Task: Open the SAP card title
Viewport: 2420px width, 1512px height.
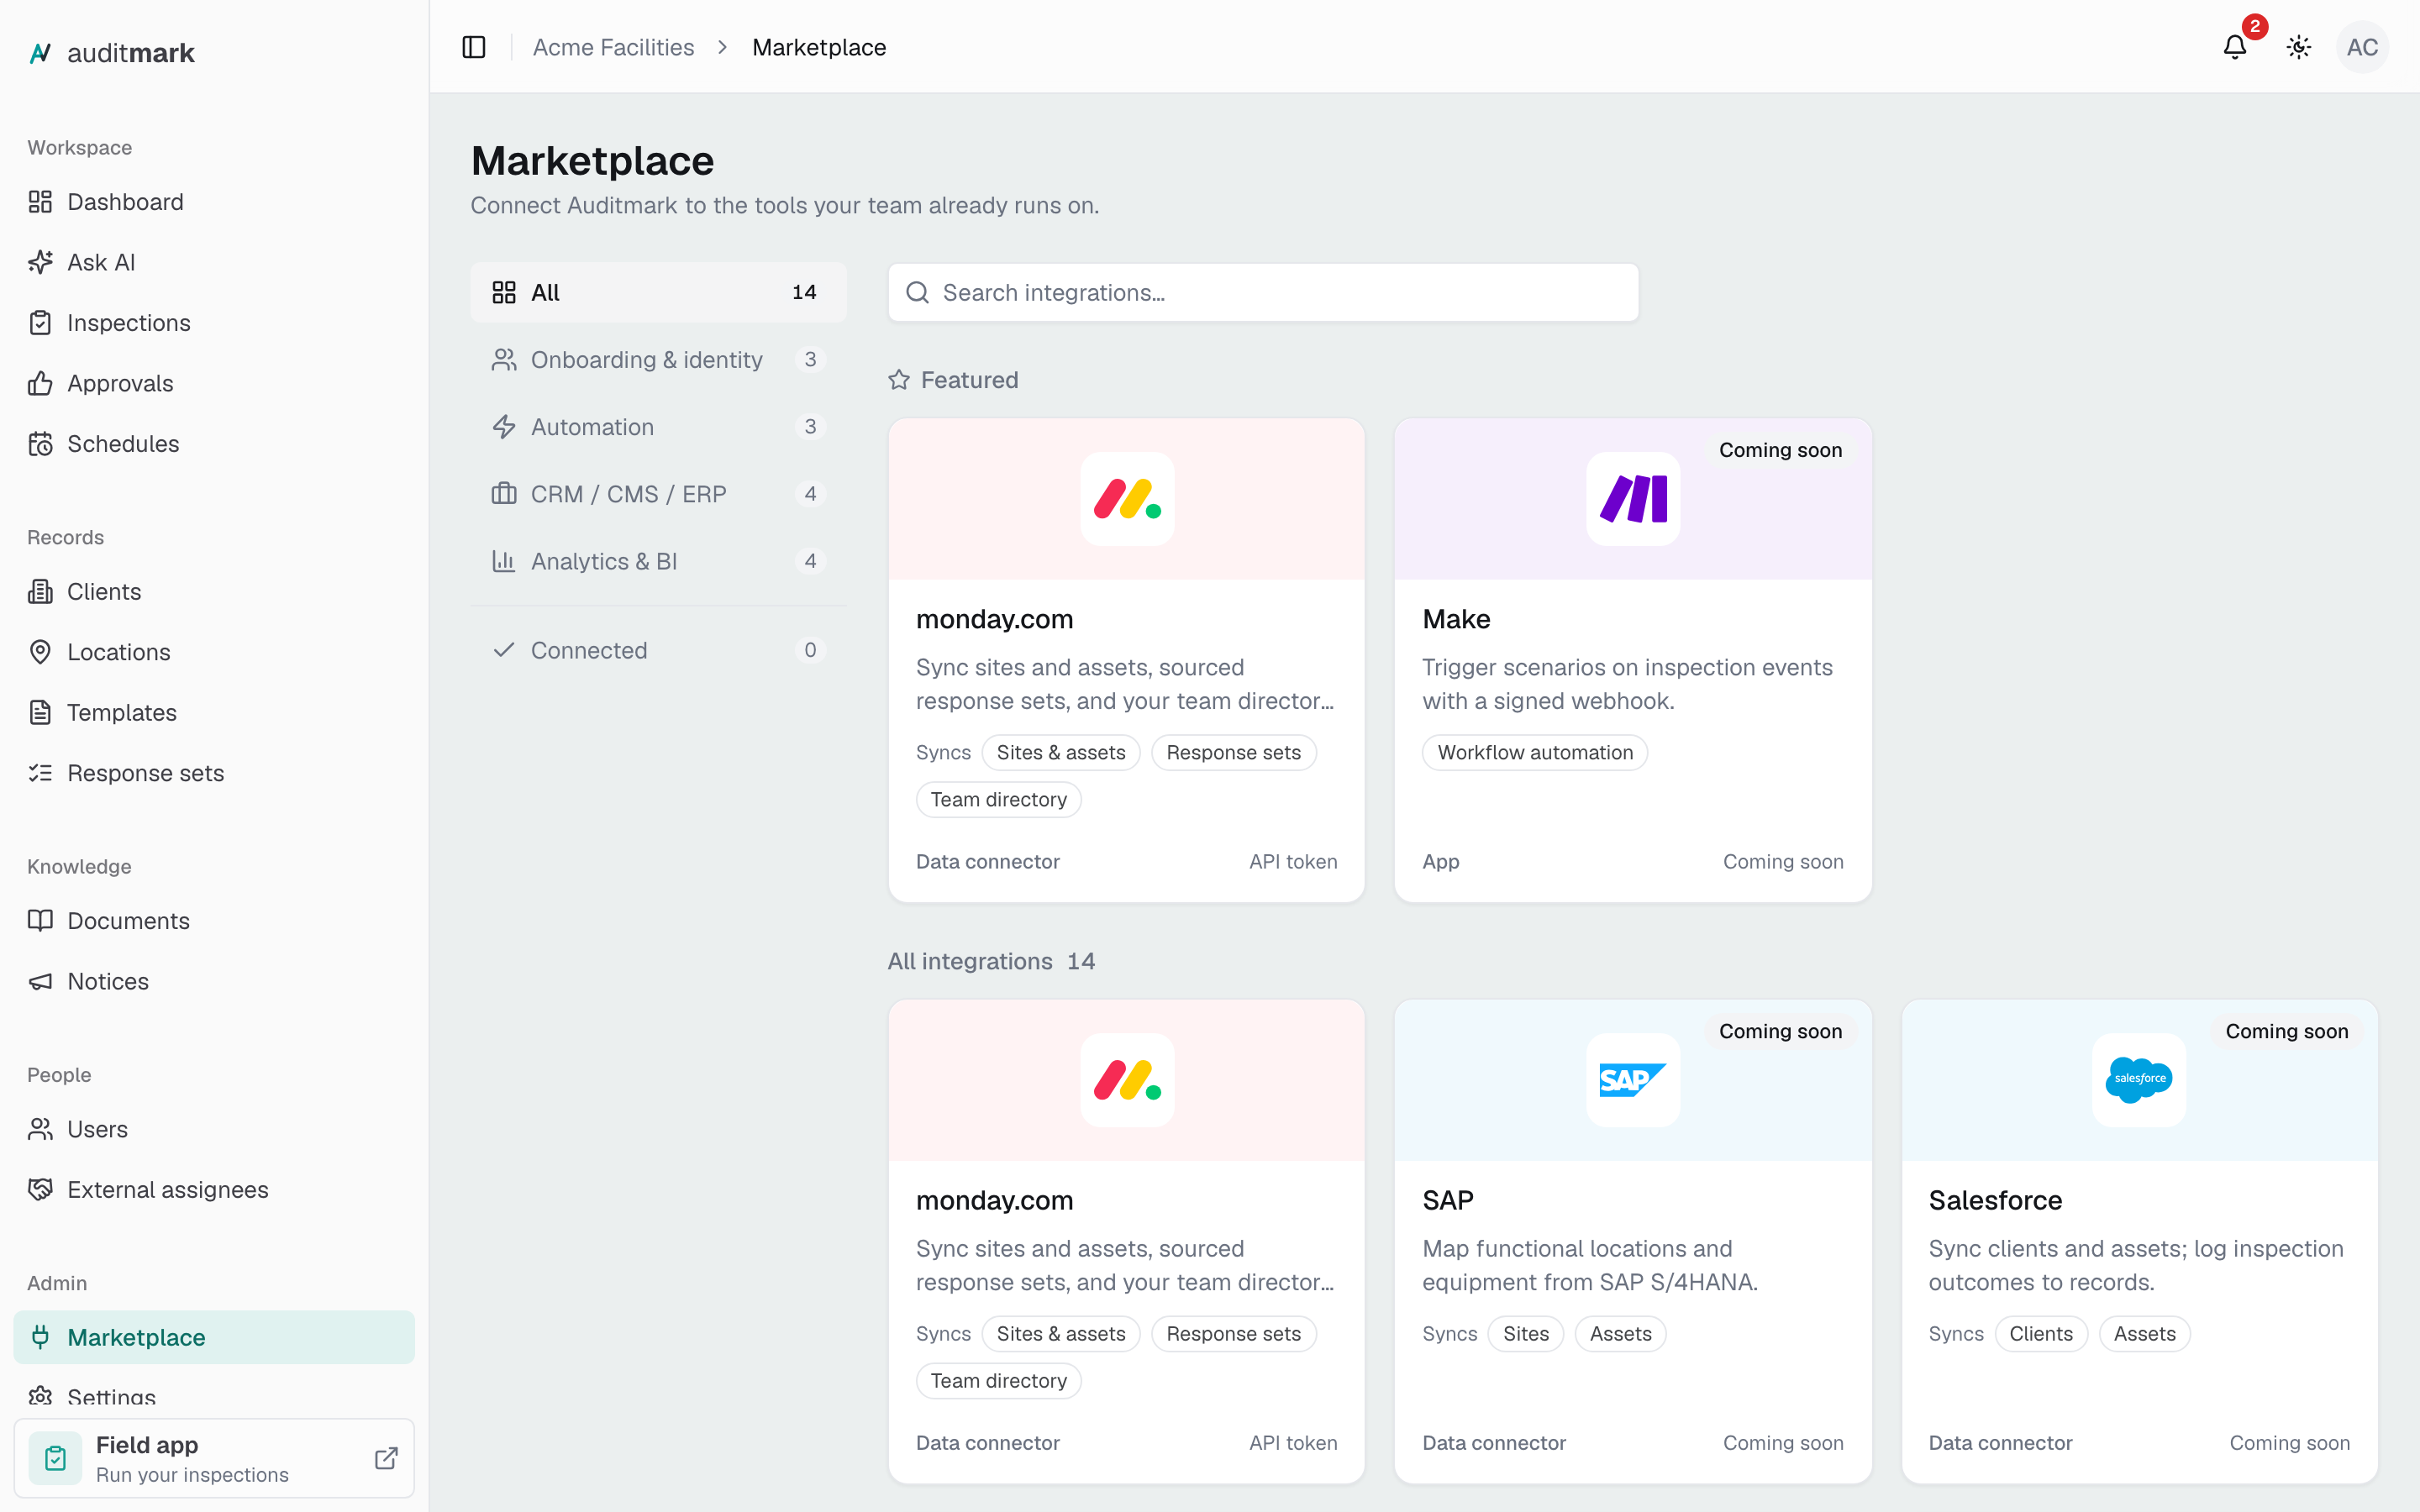Action: point(1448,1200)
